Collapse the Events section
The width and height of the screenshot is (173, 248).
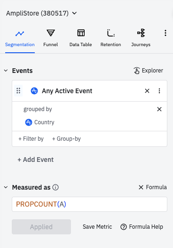click(x=6, y=71)
